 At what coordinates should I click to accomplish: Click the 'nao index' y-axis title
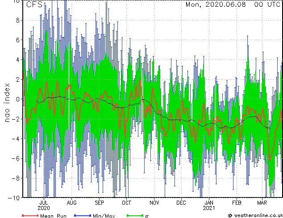(7, 103)
